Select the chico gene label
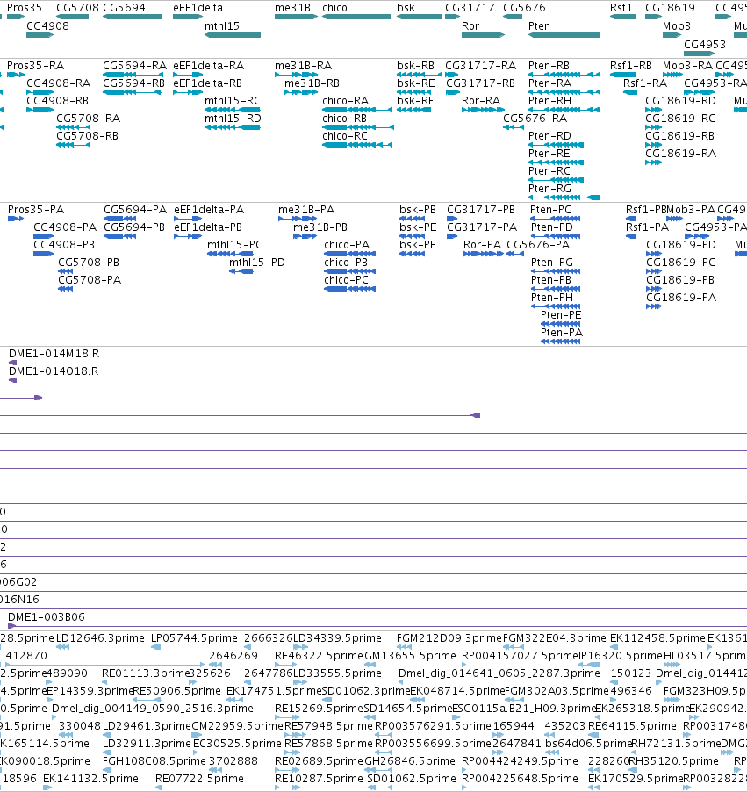Viewport: 747px width, 792px height. [334, 8]
